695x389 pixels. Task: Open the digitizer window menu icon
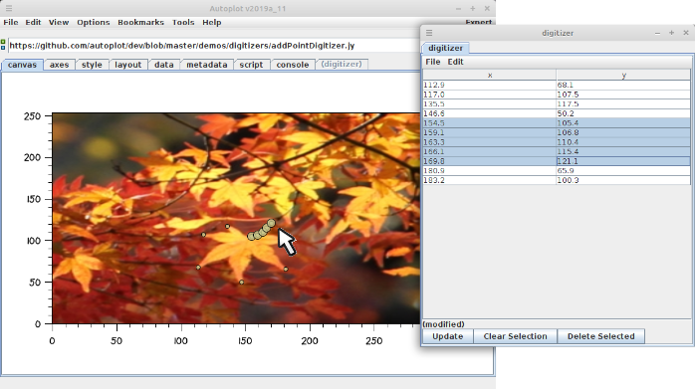coord(429,33)
